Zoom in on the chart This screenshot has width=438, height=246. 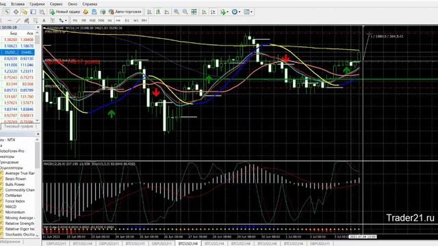pyautogui.click(x=177, y=12)
